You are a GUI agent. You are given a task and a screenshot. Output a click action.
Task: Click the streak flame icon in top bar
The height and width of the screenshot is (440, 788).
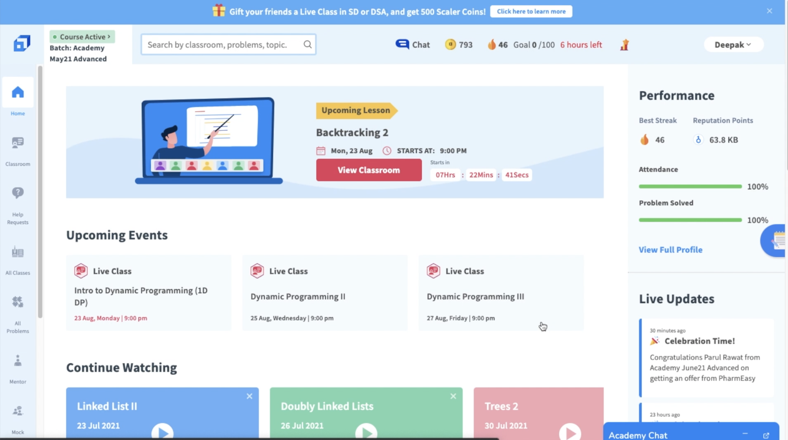(492, 44)
